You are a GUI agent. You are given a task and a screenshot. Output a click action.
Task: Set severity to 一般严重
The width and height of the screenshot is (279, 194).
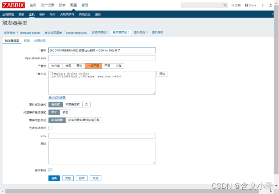[x=93, y=66]
